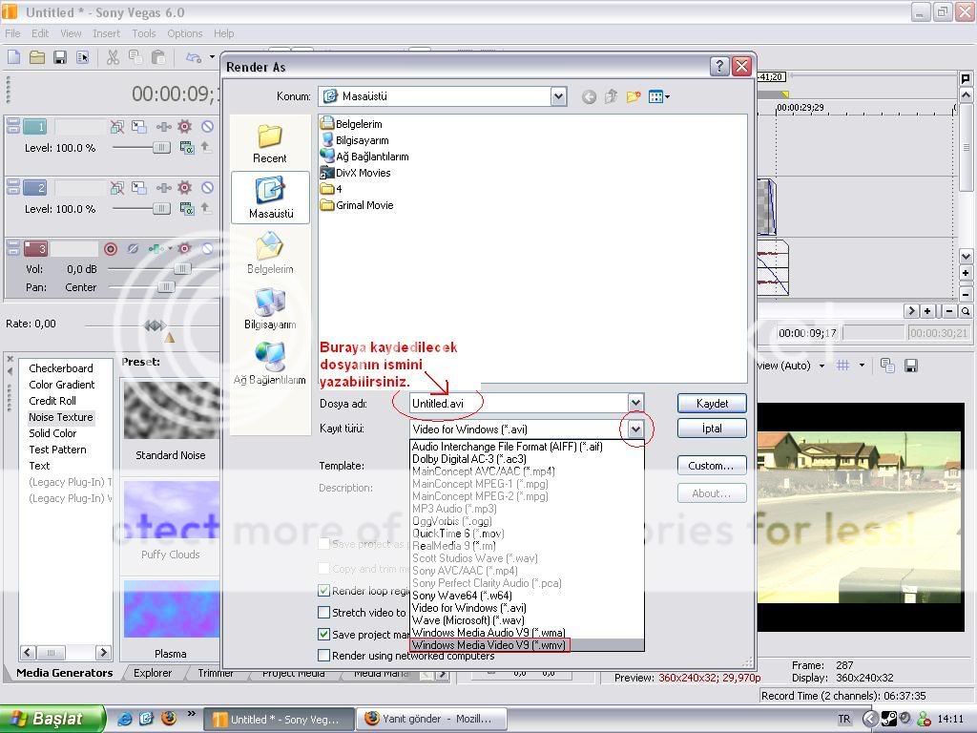
Task: Open the overlays grid dropdown arrow
Action: tap(862, 366)
